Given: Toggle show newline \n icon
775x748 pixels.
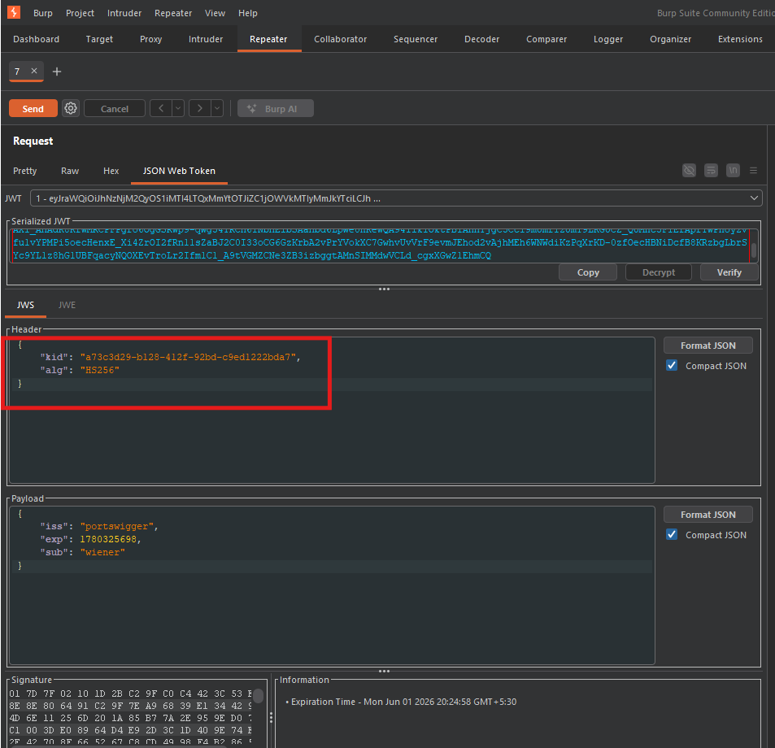Looking at the screenshot, I should [x=733, y=171].
